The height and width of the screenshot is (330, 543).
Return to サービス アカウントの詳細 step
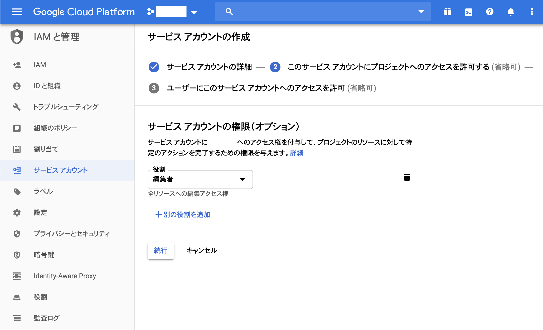210,67
